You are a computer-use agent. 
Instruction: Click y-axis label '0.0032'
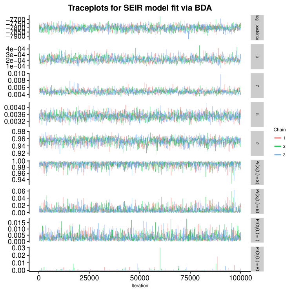15,122
